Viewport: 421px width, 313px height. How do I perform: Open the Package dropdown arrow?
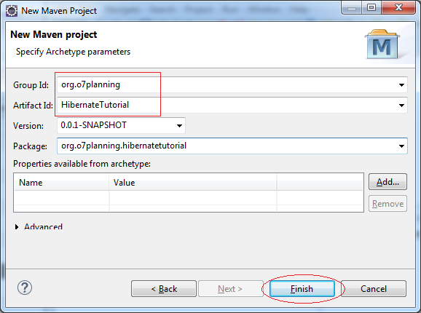pos(401,146)
